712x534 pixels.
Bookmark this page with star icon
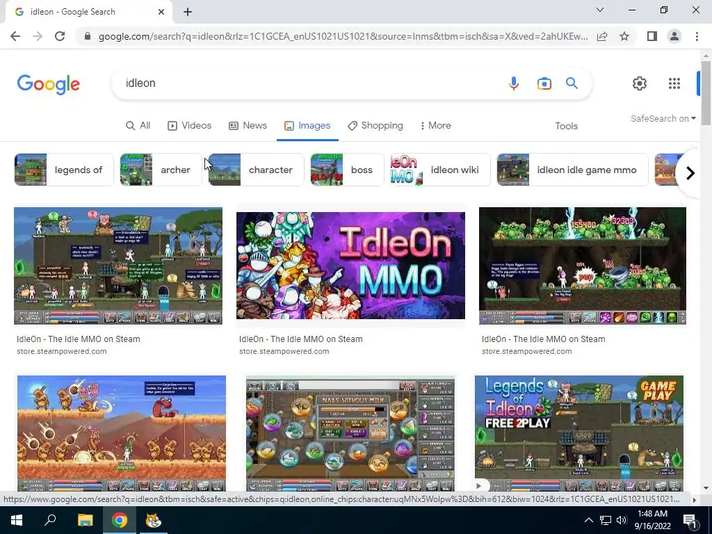tap(624, 36)
